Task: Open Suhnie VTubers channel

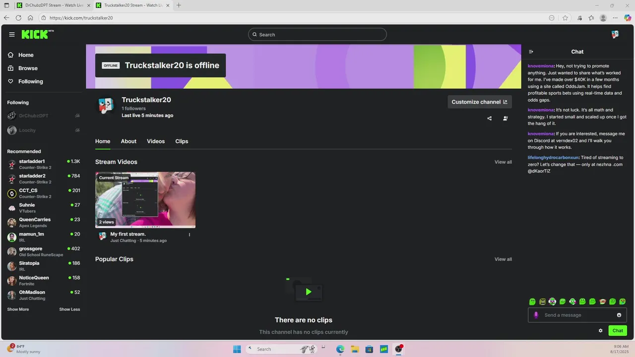Action: click(x=44, y=208)
